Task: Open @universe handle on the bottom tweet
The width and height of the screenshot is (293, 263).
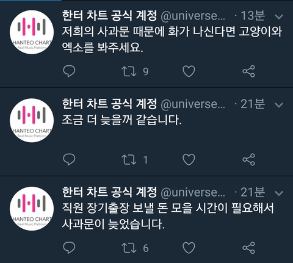Action: (x=193, y=192)
